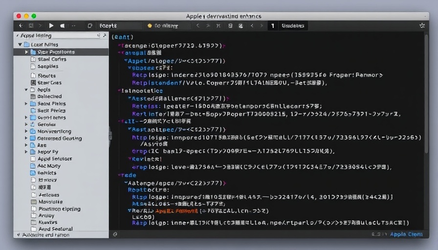Select 'Jeiicues' in the sidebar
This screenshot has width=438, height=250.
point(49,195)
